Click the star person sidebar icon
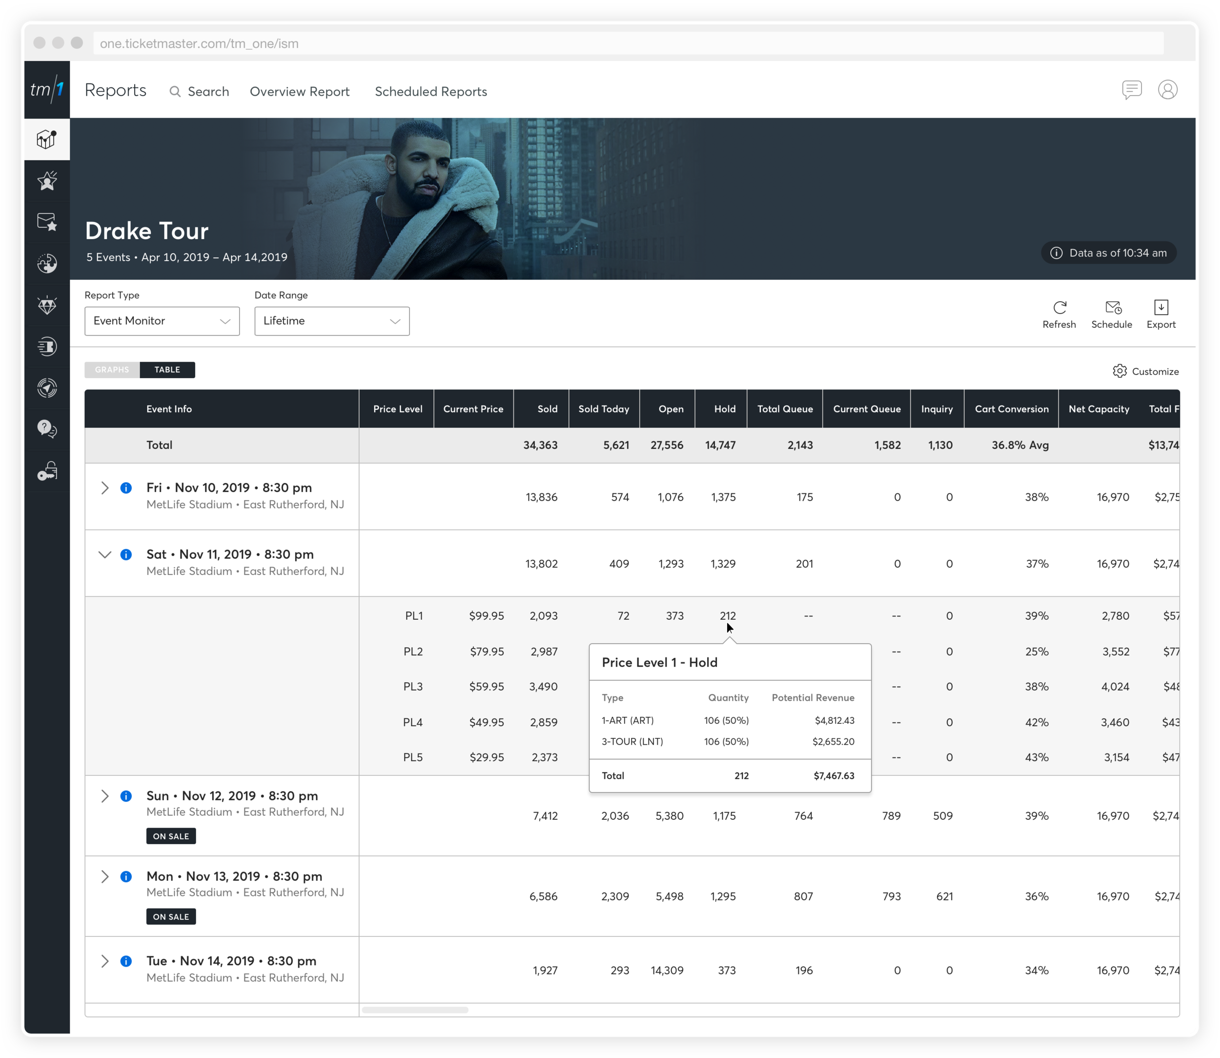The width and height of the screenshot is (1220, 1058). (x=47, y=181)
